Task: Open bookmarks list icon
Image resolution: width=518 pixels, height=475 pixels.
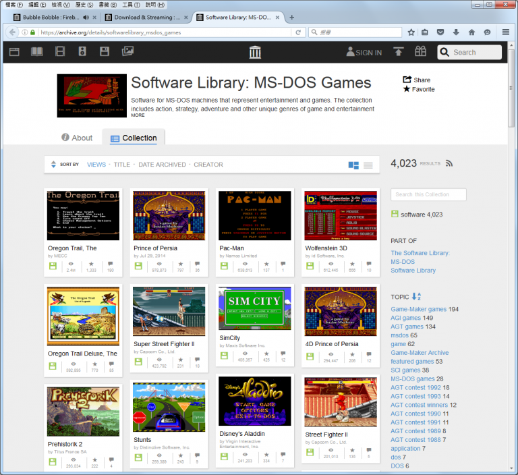Action: (425, 32)
